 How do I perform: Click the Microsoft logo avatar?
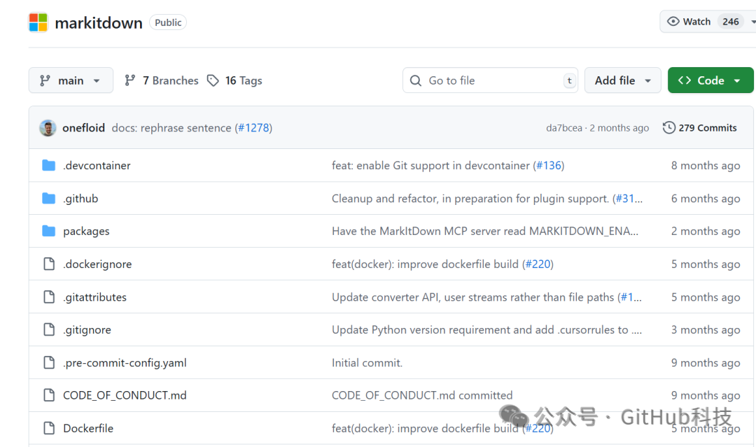(x=38, y=22)
